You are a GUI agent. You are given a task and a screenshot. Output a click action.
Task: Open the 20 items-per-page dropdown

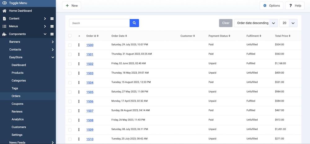288,23
